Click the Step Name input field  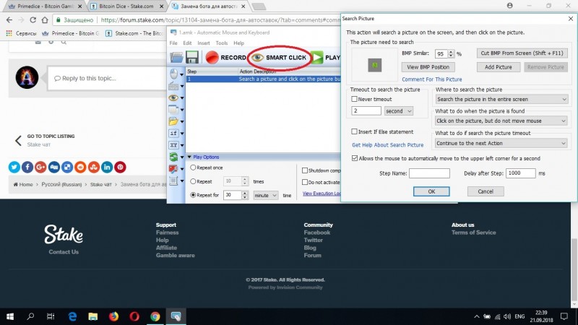(429, 173)
